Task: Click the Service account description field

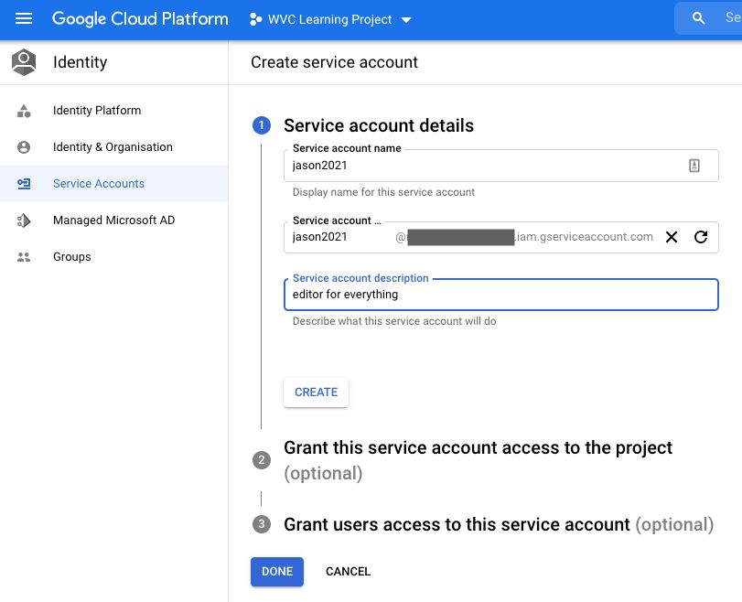Action: tap(500, 294)
